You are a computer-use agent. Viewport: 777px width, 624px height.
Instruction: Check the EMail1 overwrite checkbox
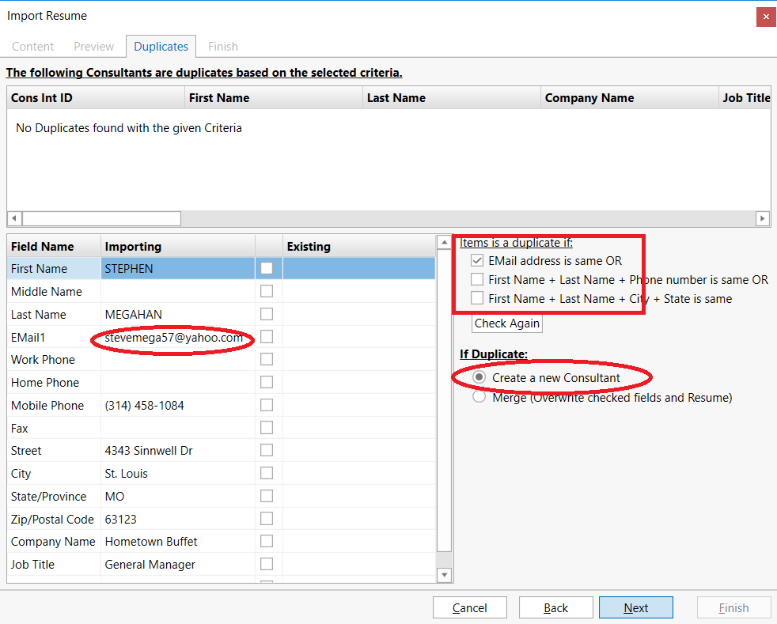coord(267,337)
